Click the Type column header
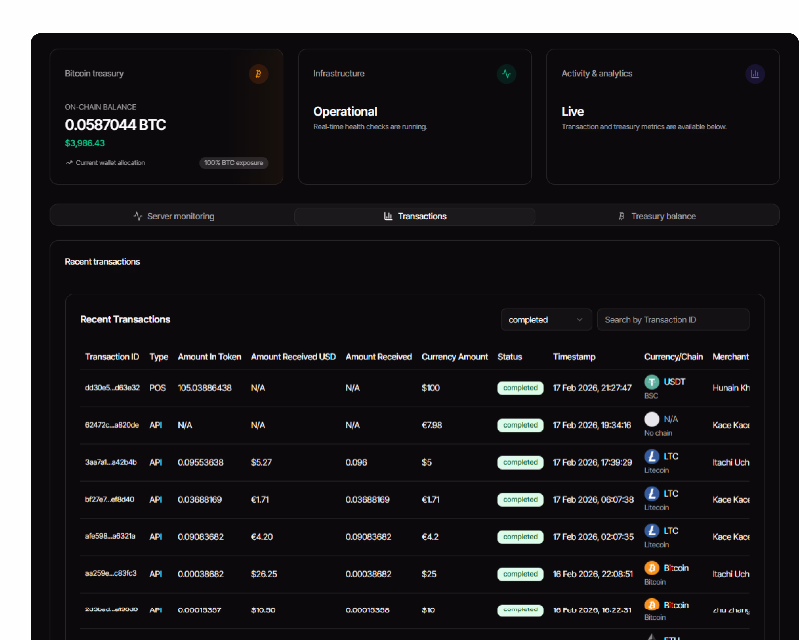 point(159,357)
